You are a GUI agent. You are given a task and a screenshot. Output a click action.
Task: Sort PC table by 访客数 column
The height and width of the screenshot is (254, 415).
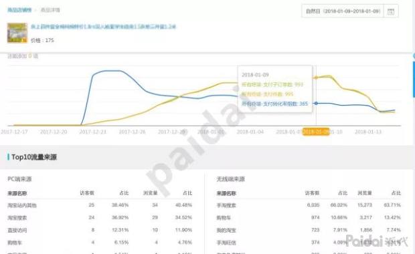click(87, 193)
